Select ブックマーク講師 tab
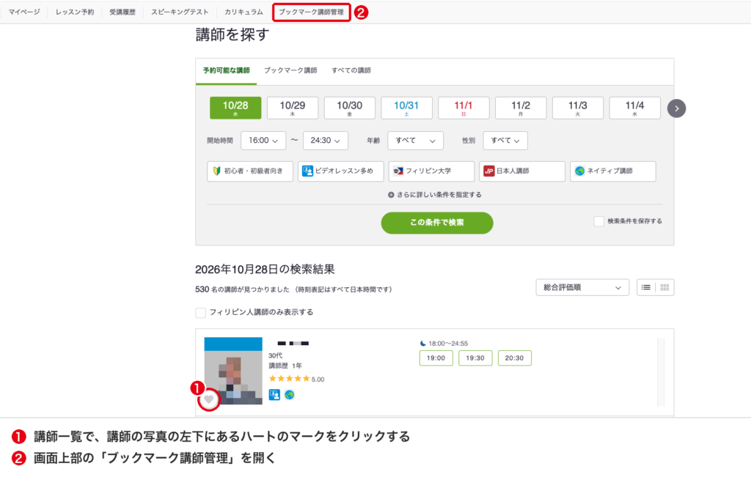The width and height of the screenshot is (751, 477). [290, 70]
